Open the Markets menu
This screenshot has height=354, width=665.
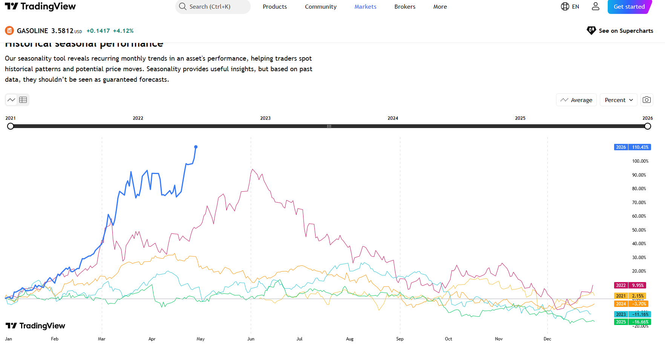coord(365,6)
